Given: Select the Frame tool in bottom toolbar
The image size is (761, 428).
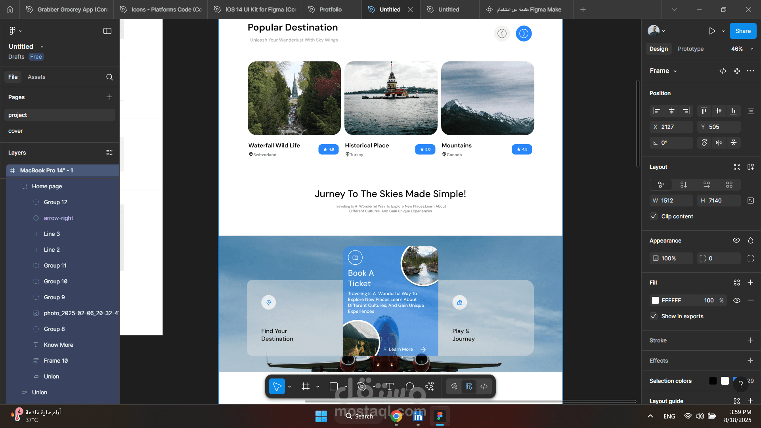Looking at the screenshot, I should [305, 386].
